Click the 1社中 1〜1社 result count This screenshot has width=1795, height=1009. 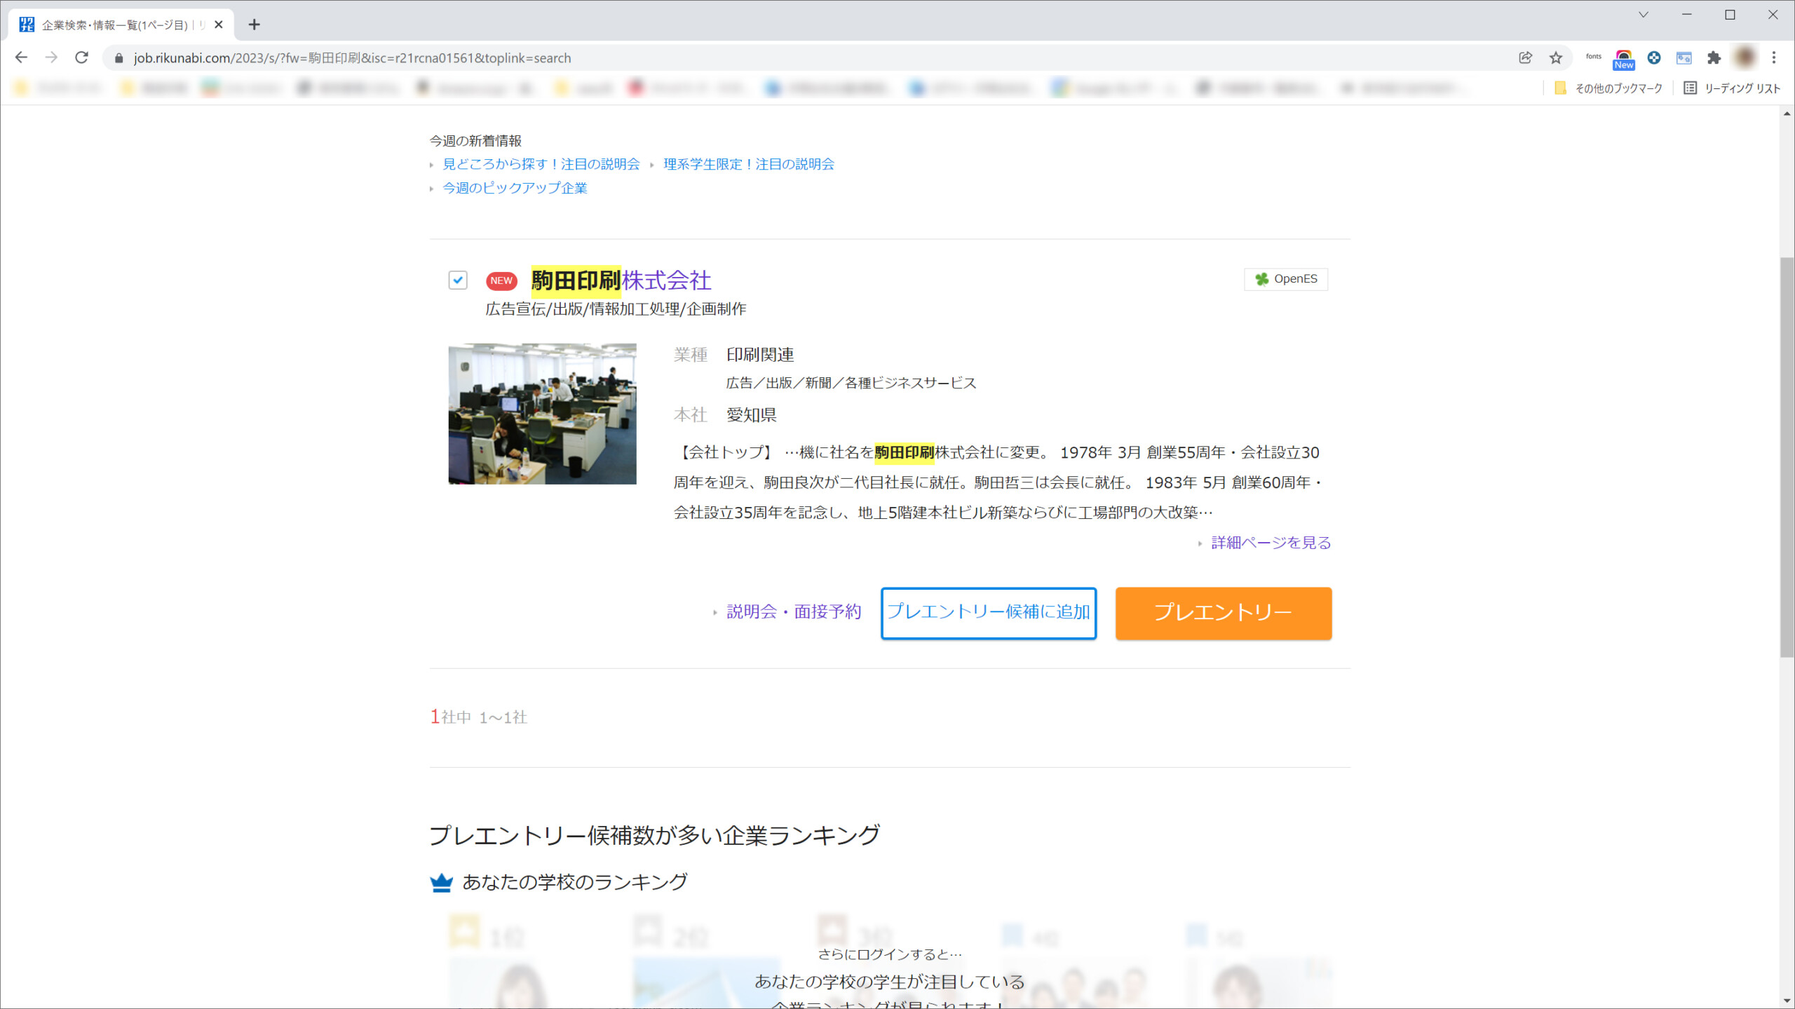[478, 717]
